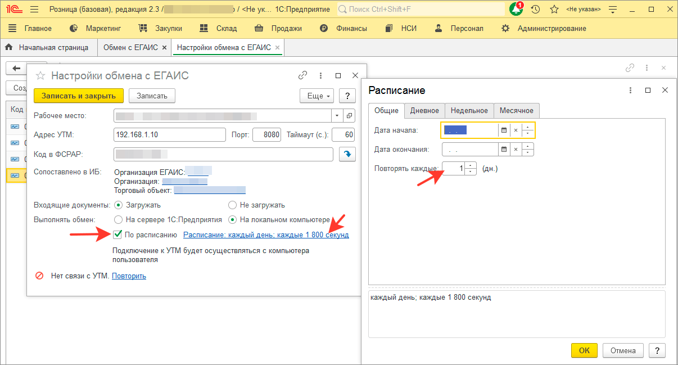
Task: Click the Поиск Ctrl+Shift+F search box
Action: [x=421, y=9]
